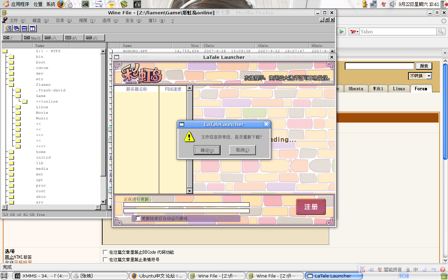Enable disable smilies in this post checkbox
The width and height of the screenshot is (448, 280).
[x=105, y=259]
